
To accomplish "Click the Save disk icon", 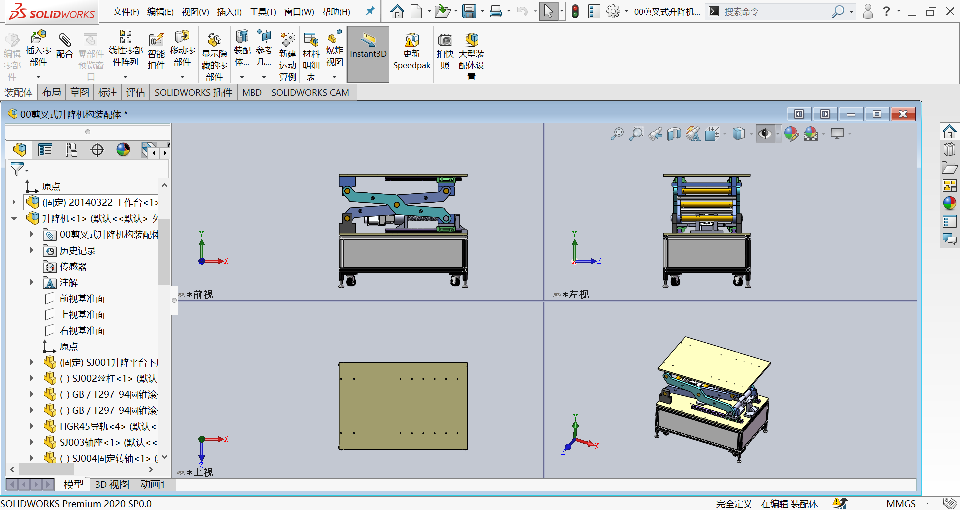I will point(469,11).
